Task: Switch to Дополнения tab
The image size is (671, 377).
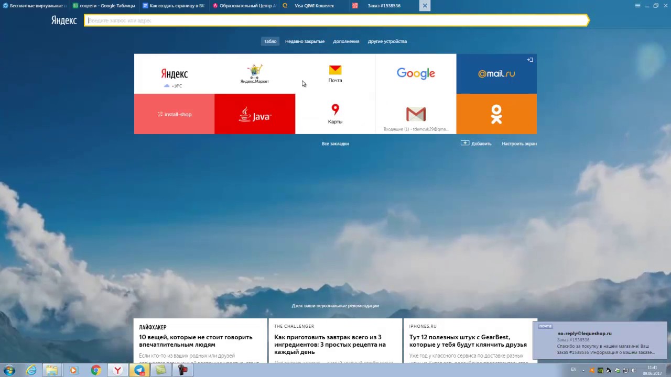Action: [x=346, y=41]
